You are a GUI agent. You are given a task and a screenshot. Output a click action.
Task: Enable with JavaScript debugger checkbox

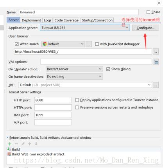point(97,44)
